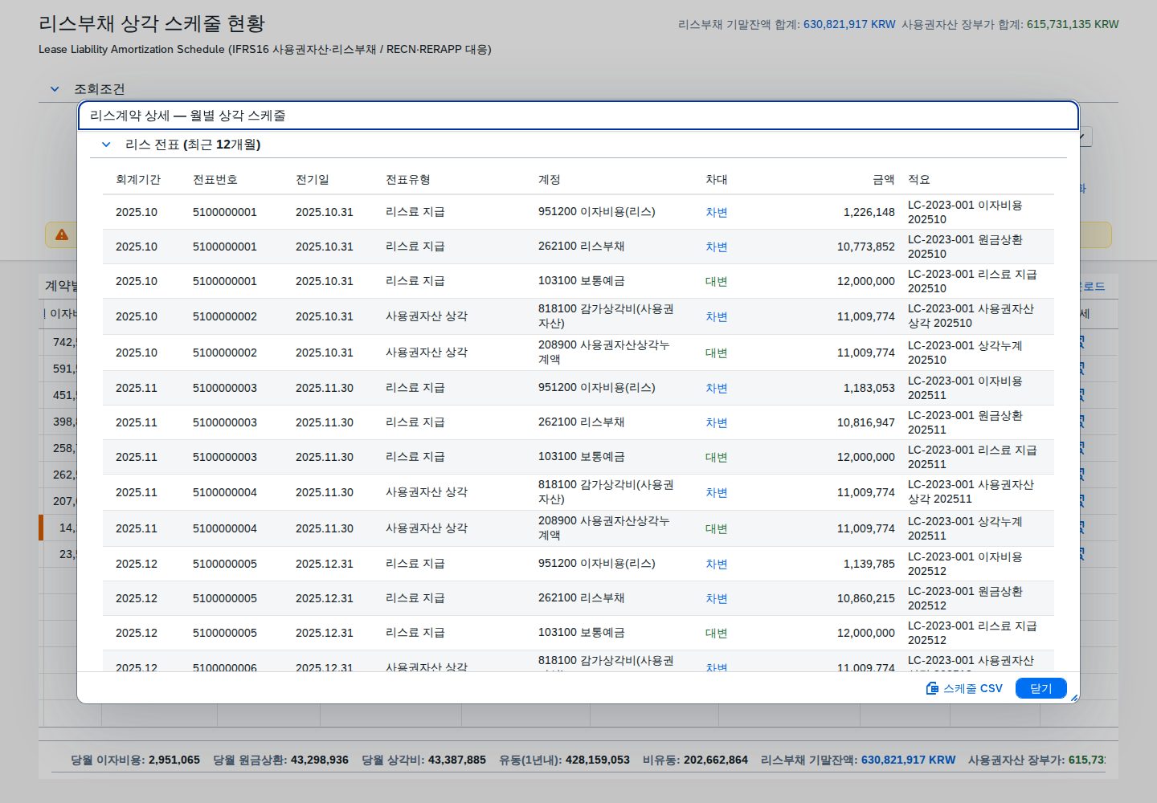The width and height of the screenshot is (1157, 803).
Task: Click amount 10,860,215 in the table
Action: [866, 598]
